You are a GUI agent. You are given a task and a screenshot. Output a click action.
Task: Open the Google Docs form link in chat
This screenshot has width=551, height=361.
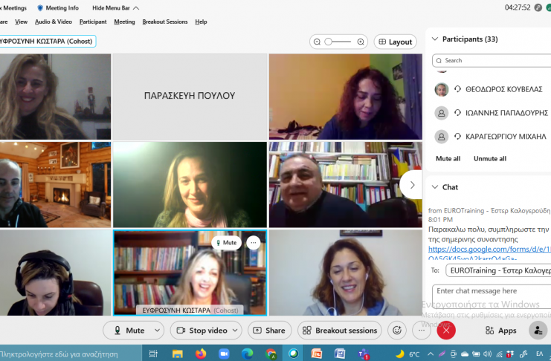(489, 250)
